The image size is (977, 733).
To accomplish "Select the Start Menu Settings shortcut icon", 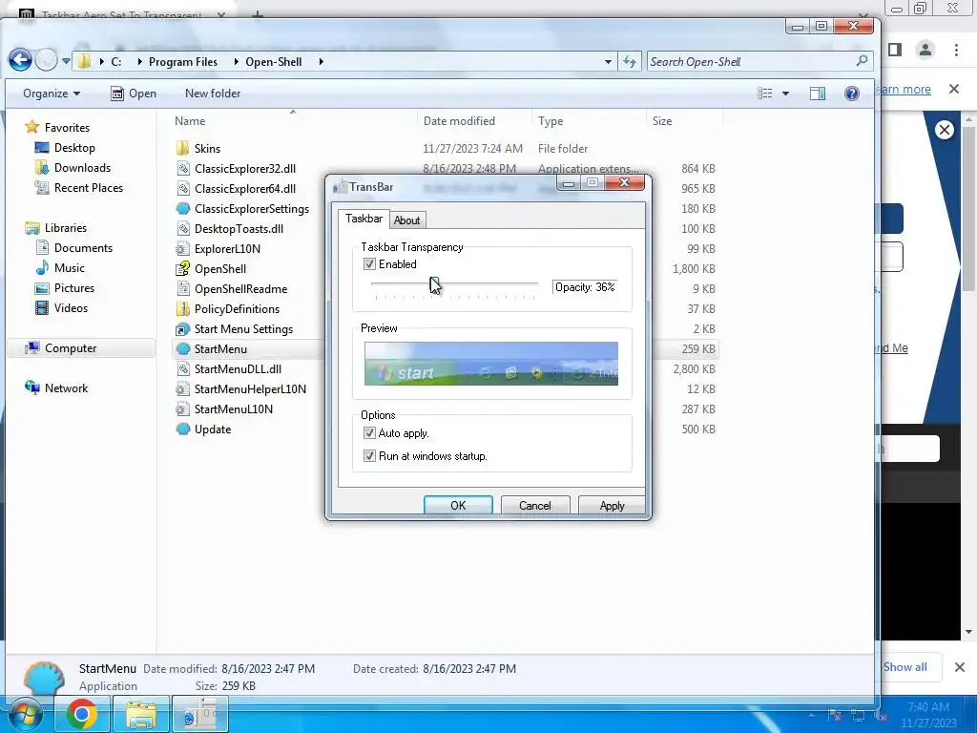I will 182,329.
